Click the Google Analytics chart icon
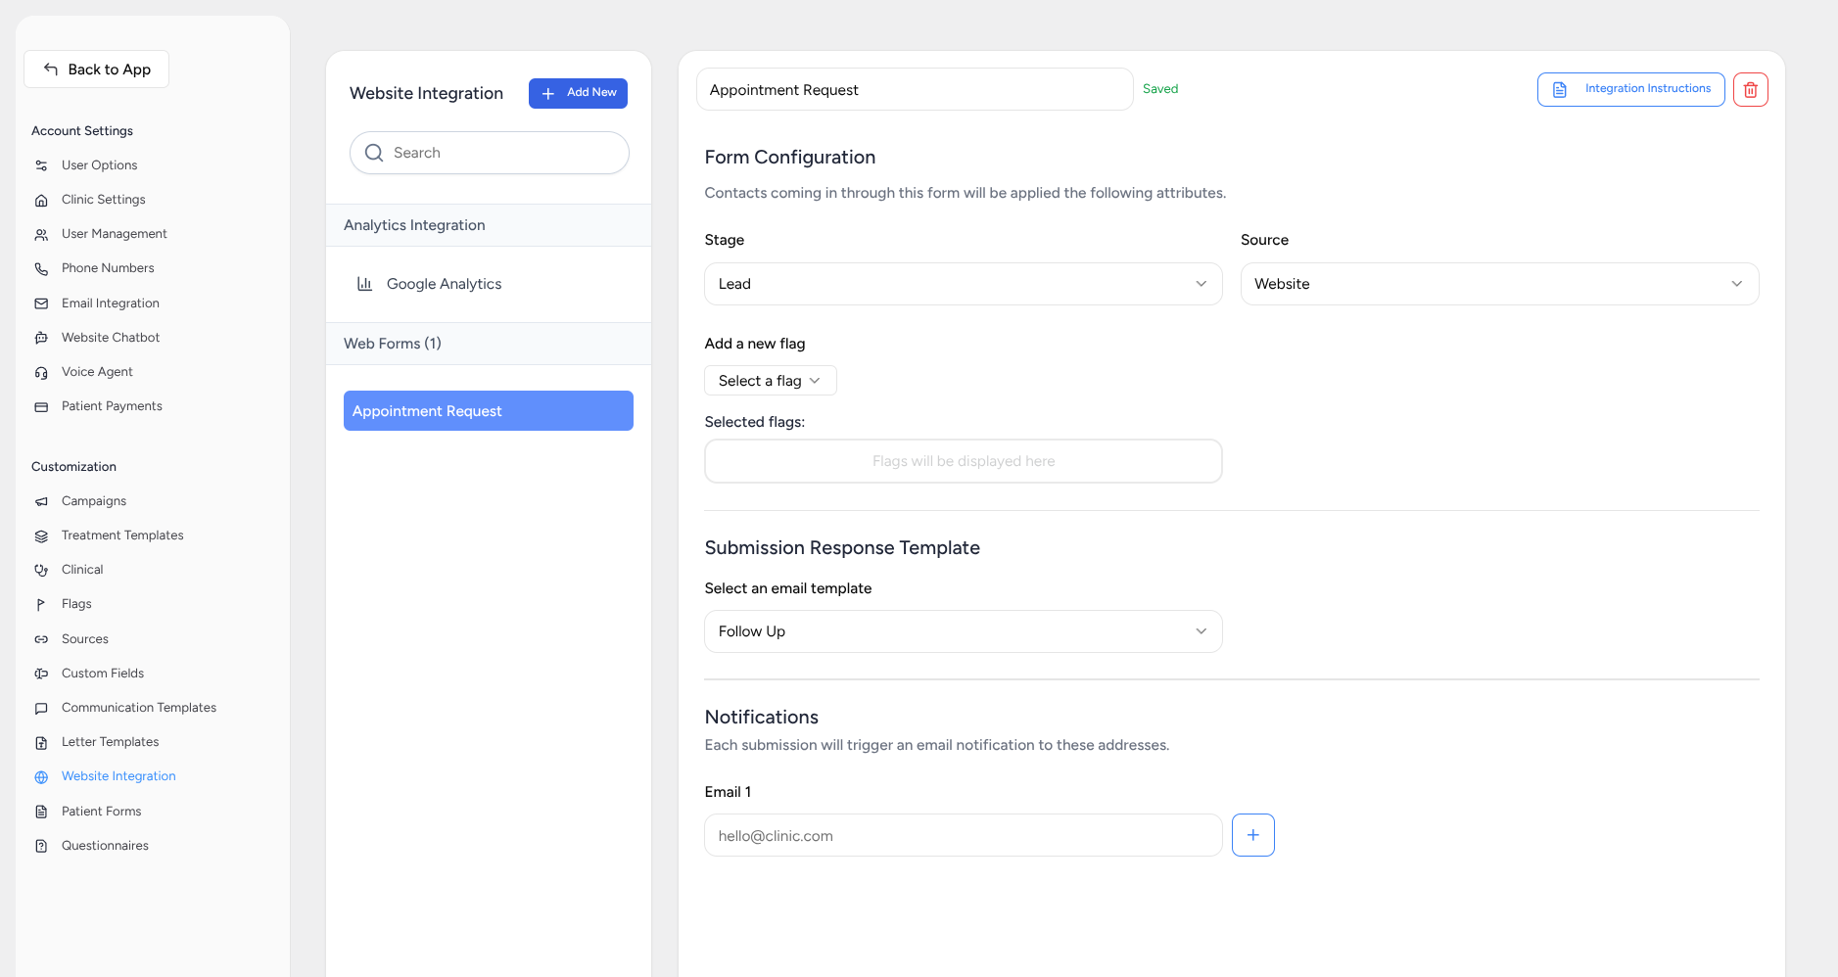 (364, 284)
